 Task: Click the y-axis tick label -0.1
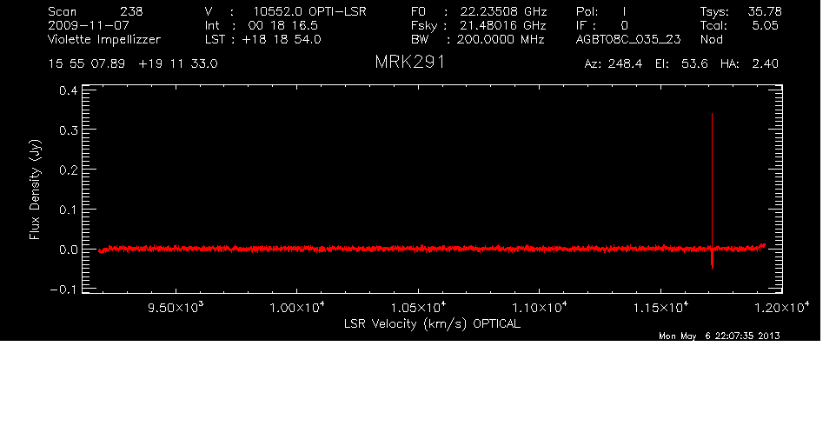63,289
